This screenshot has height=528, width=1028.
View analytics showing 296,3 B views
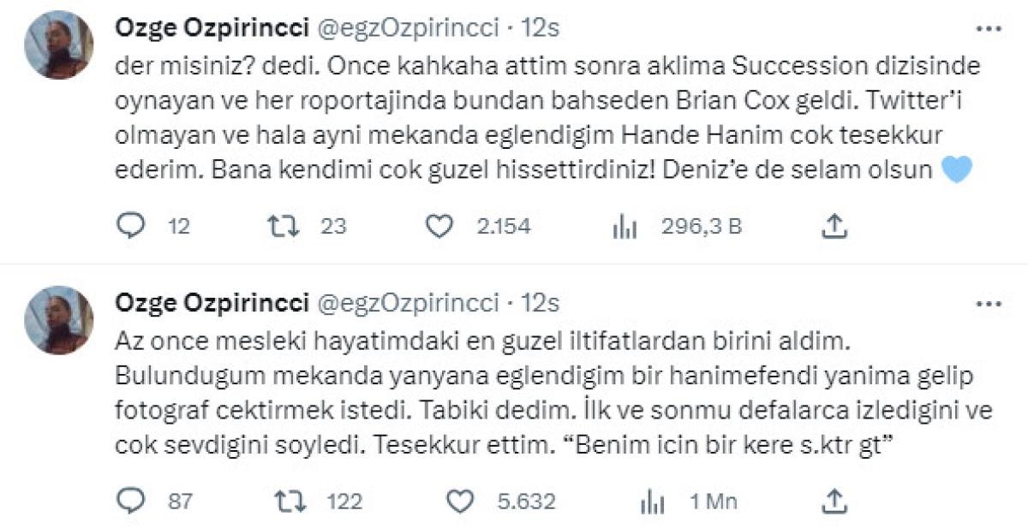(x=625, y=226)
